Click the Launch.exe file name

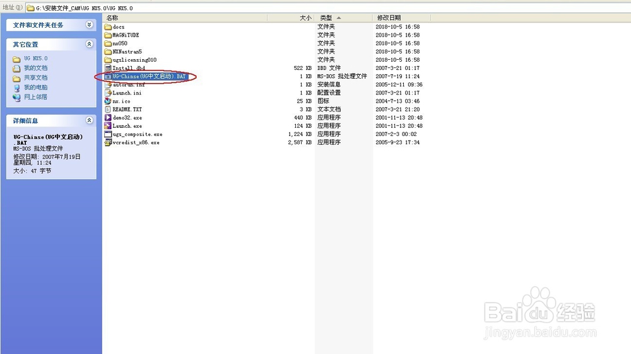[127, 126]
